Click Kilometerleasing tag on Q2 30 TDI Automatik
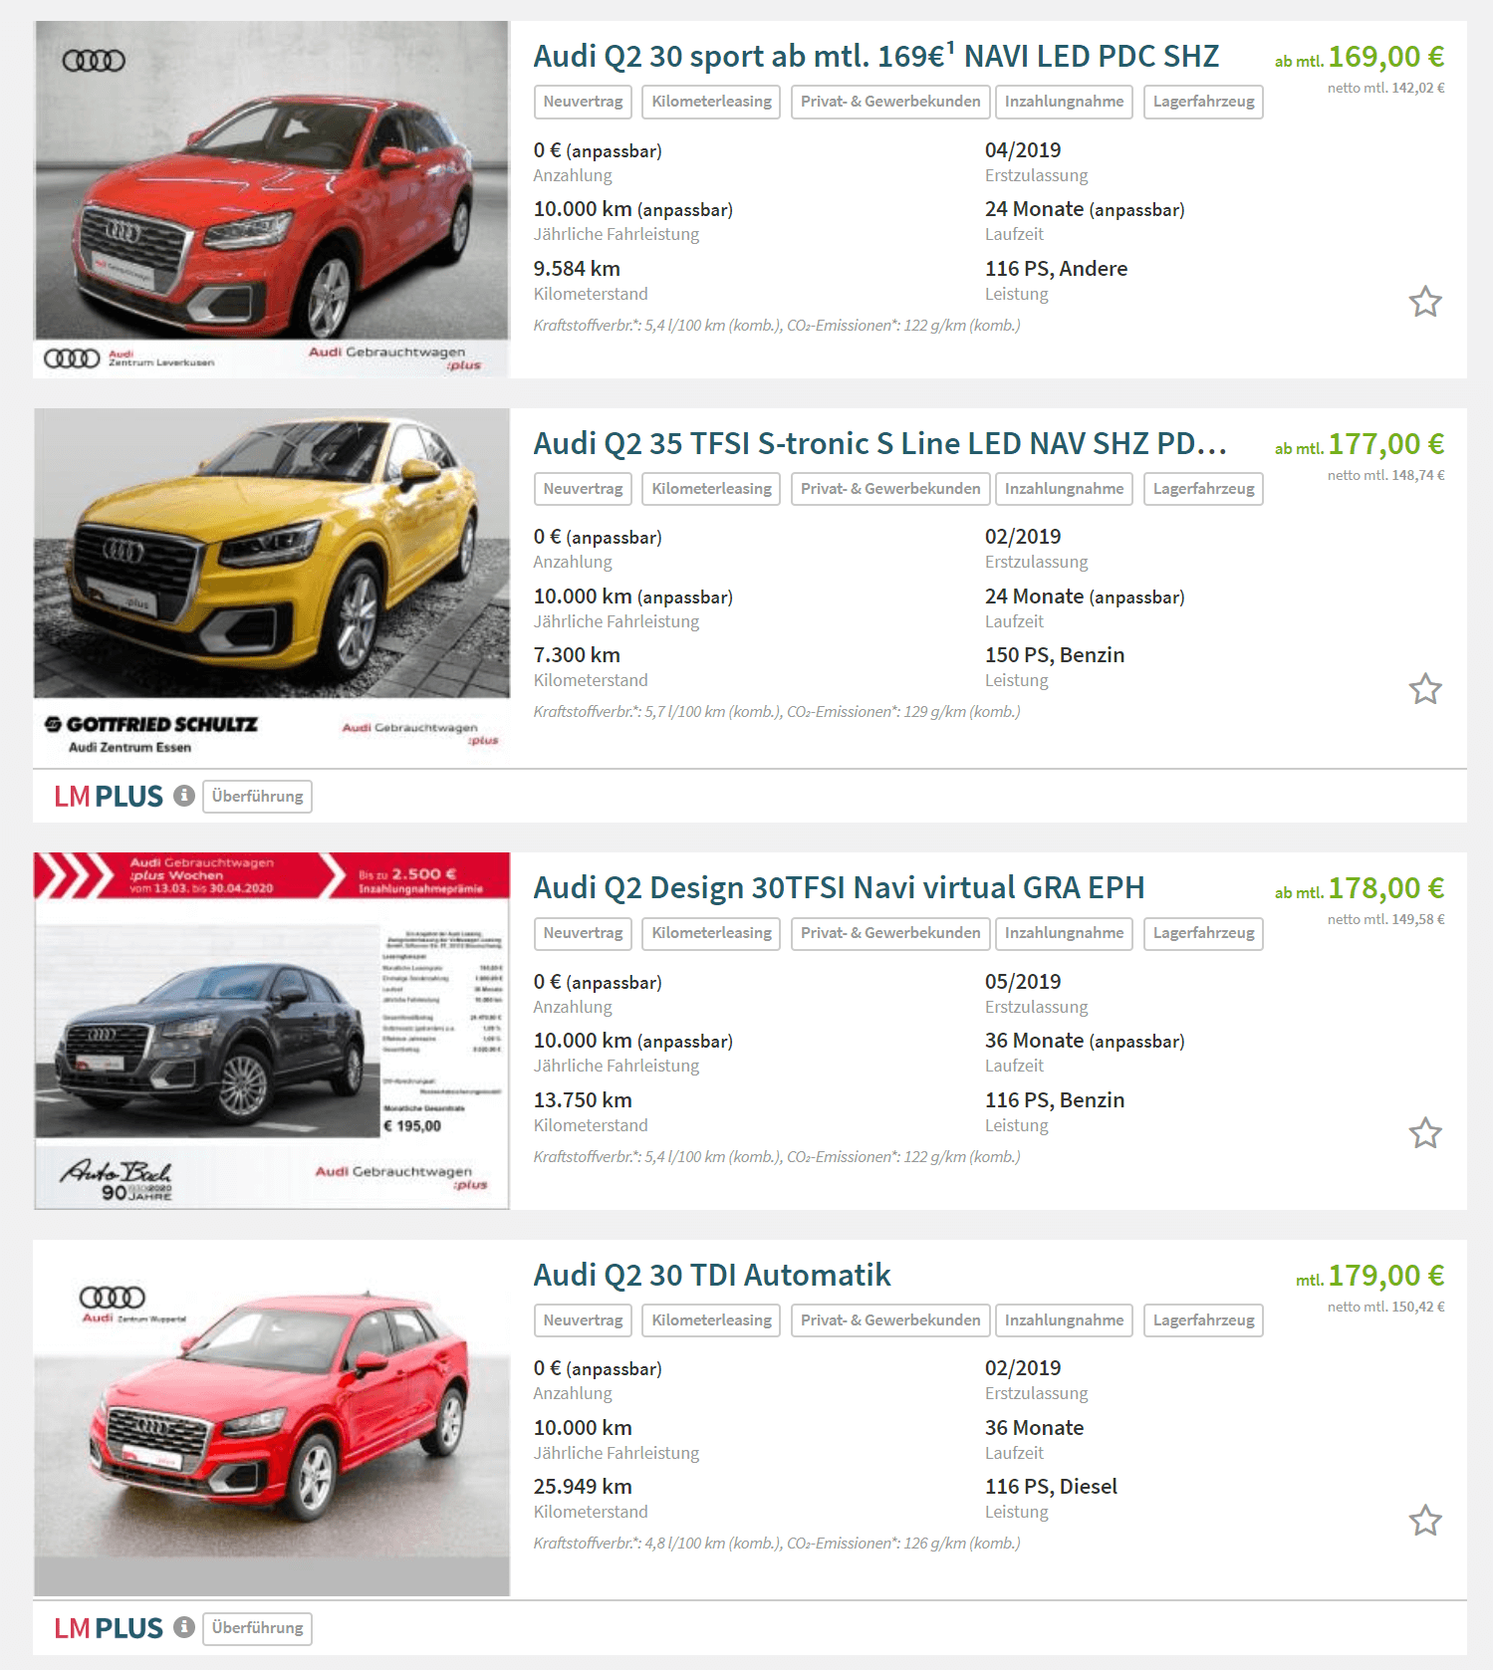The image size is (1493, 1670). [x=711, y=1320]
